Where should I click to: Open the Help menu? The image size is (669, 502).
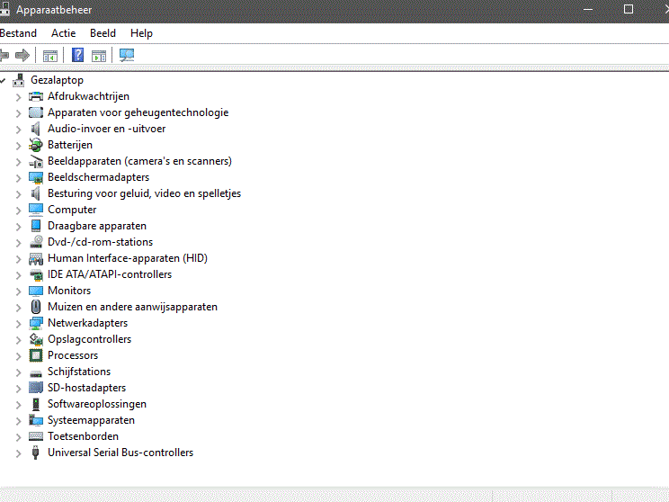pos(142,33)
